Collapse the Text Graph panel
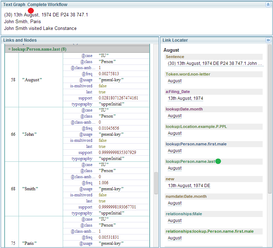 (x=268, y=5)
